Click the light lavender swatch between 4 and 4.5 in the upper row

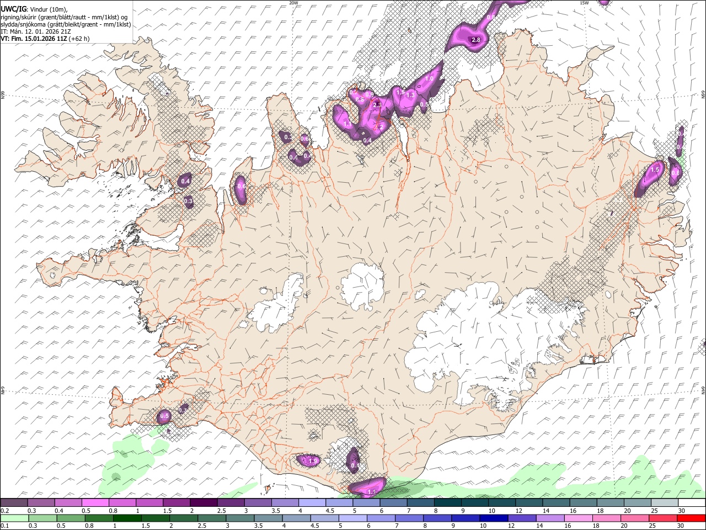tap(311, 503)
